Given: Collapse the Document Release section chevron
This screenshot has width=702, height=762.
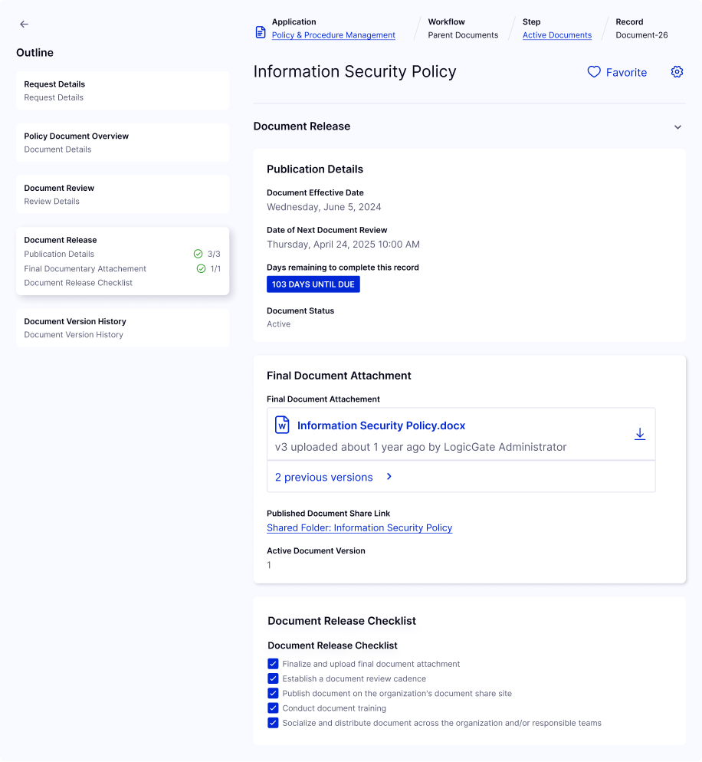Looking at the screenshot, I should point(677,127).
